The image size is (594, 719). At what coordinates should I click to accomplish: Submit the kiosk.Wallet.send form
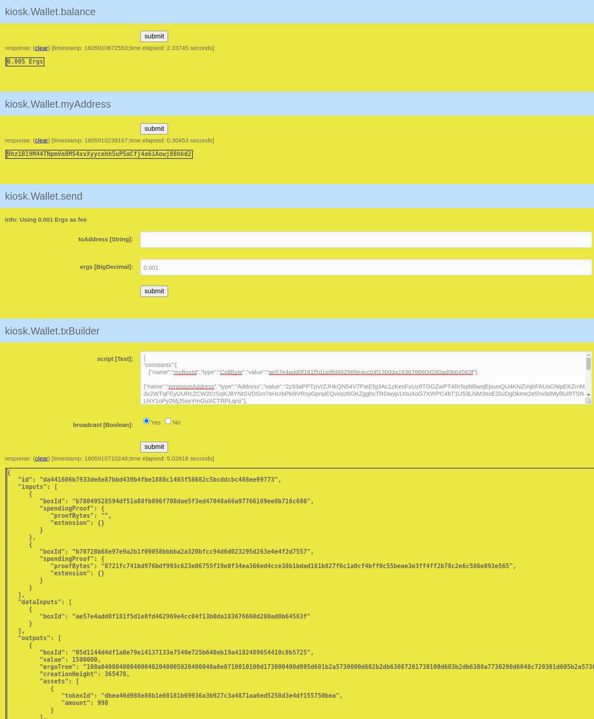(x=154, y=291)
